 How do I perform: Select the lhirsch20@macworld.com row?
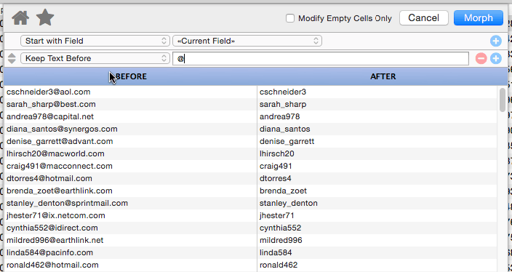pyautogui.click(x=251, y=153)
